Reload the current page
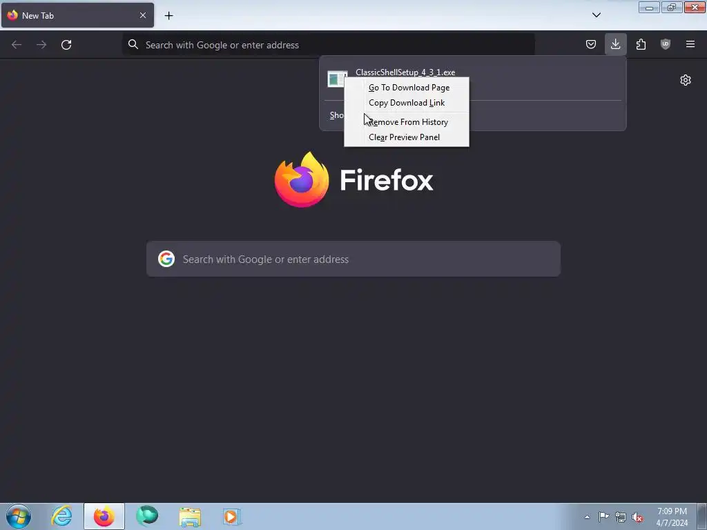The width and height of the screenshot is (707, 530). coord(66,45)
